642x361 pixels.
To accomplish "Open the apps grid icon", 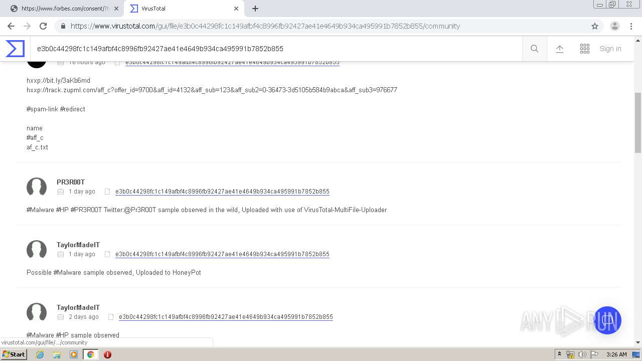I will pyautogui.click(x=585, y=49).
